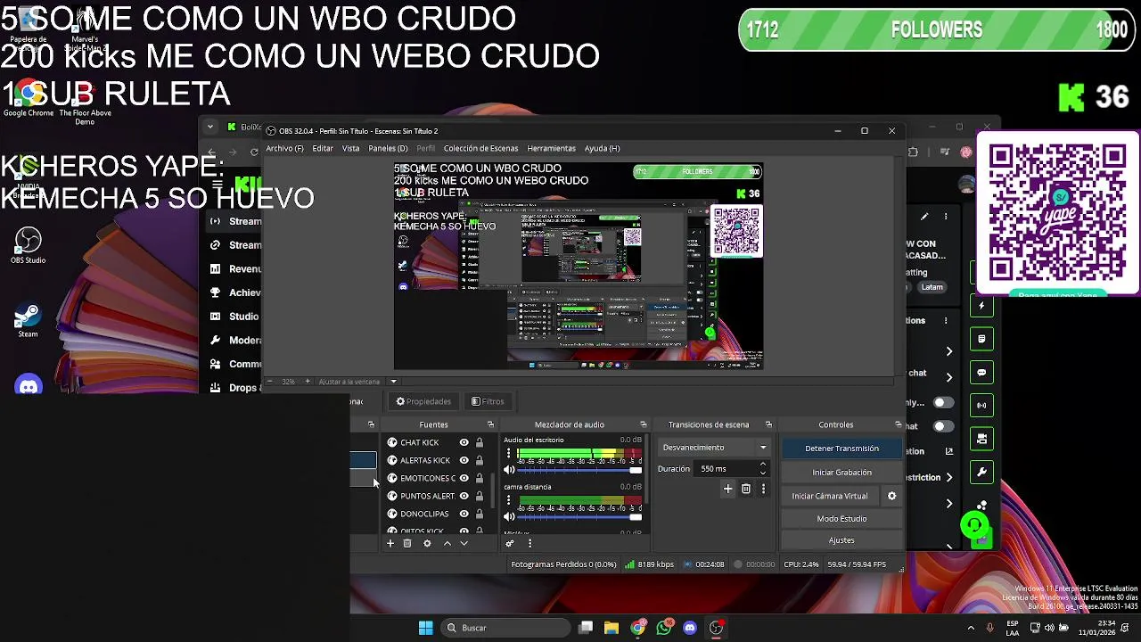Open transition properties dots menu
Viewport: 1141px width, 642px height.
[763, 489]
